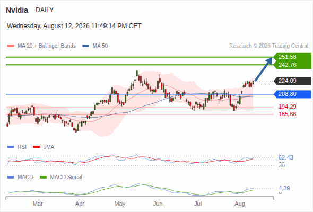Click the MA 20 Bollinger Bands pink swatch
The width and height of the screenshot is (313, 212).
(x=11, y=46)
